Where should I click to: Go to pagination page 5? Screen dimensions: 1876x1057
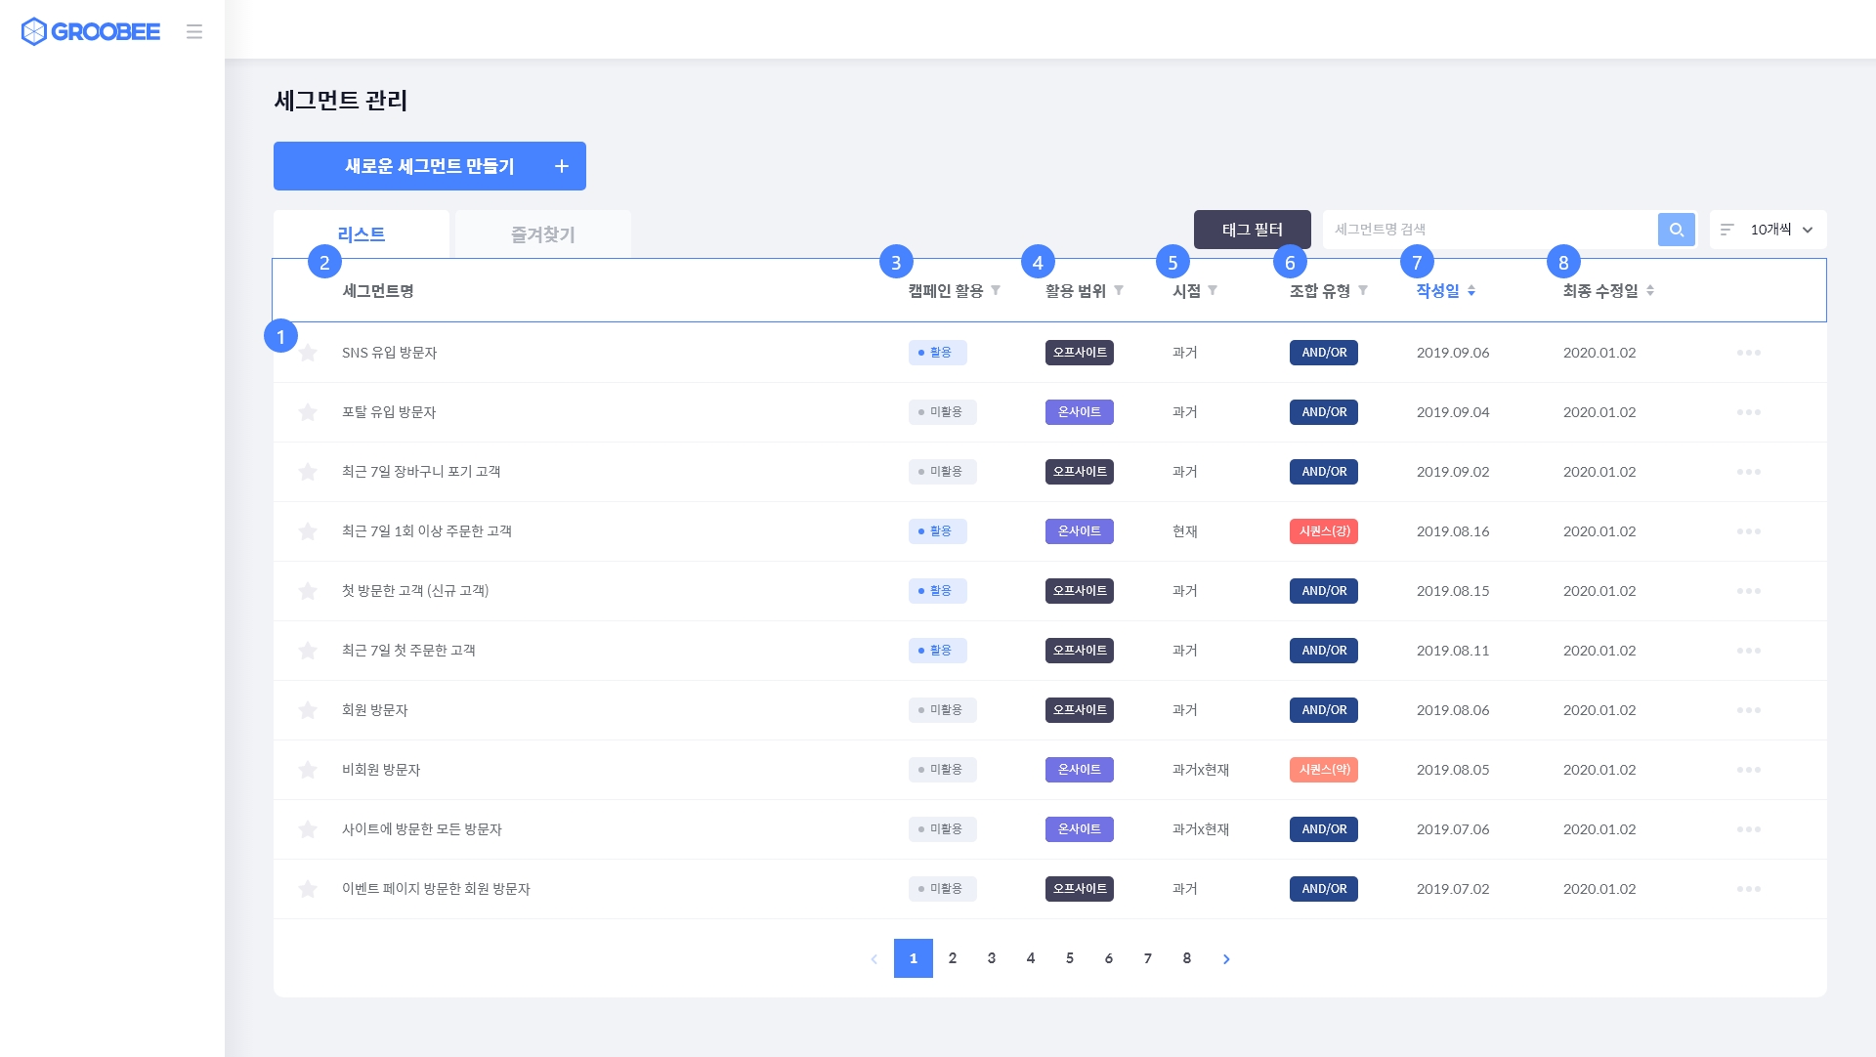(x=1069, y=958)
